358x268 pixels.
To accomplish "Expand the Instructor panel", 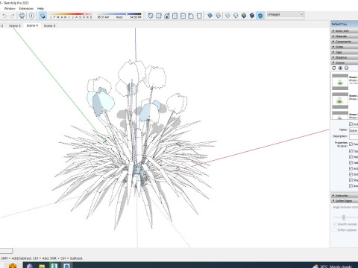I will tap(345, 196).
